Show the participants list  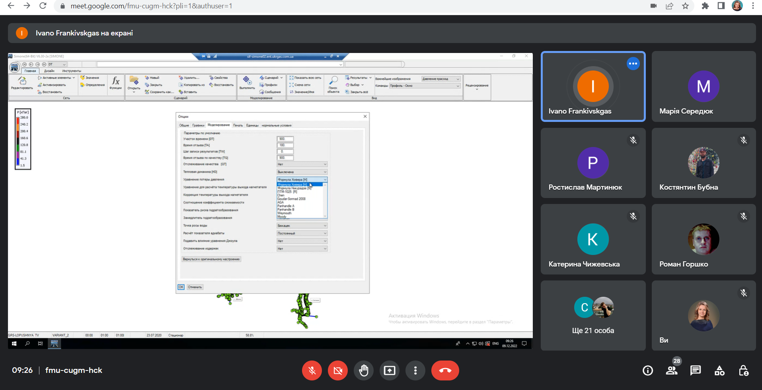[672, 370]
